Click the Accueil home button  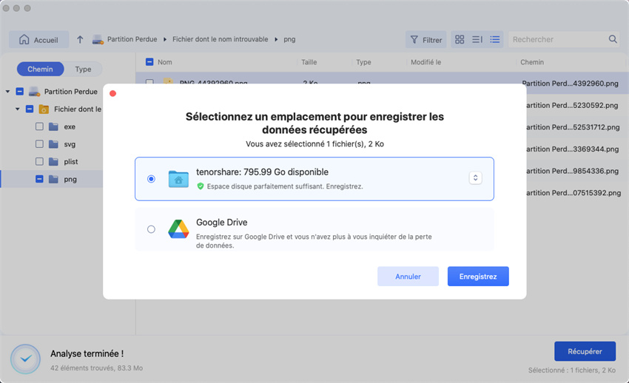38,40
